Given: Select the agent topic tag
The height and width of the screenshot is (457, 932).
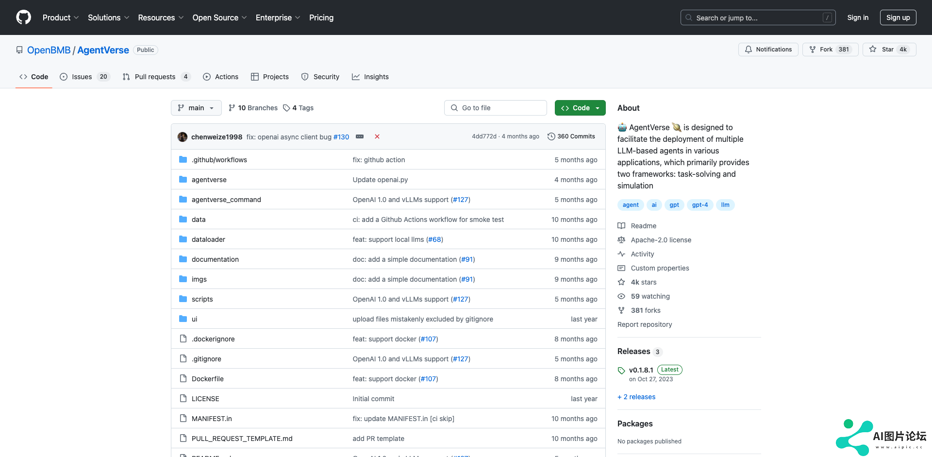Looking at the screenshot, I should pos(631,205).
